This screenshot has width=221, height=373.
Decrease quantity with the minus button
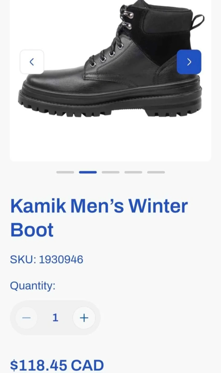(x=26, y=318)
